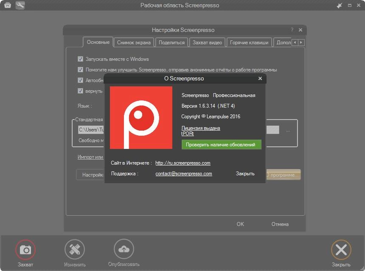This screenshot has width=365, height=271.
Task: Select the partially visible 'Допол' tab
Action: pyautogui.click(x=283, y=43)
